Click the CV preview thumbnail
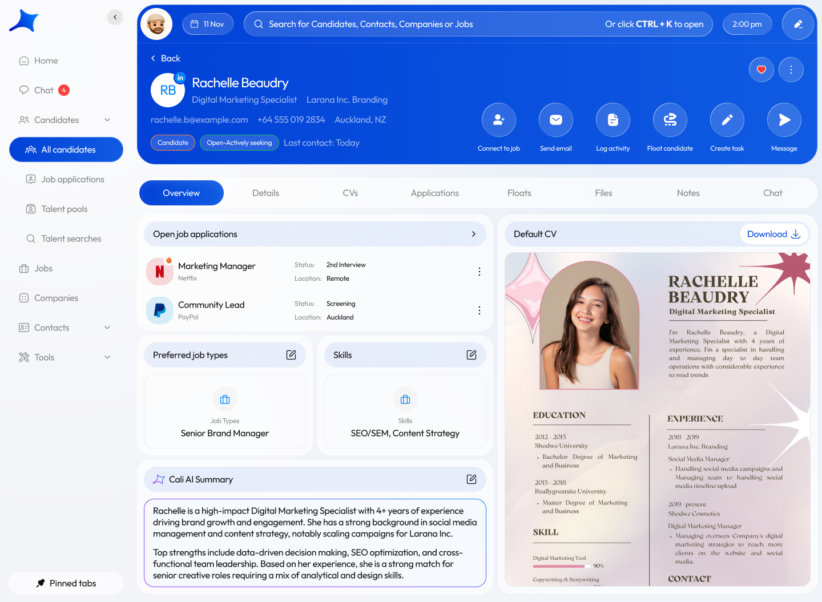The image size is (822, 602). pos(658,419)
